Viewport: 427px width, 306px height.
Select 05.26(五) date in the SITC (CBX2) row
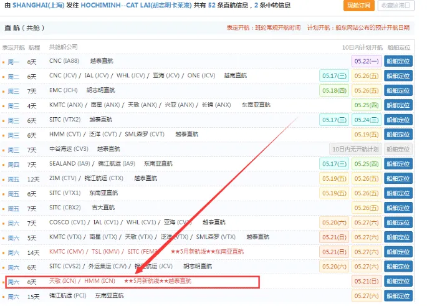point(367,208)
